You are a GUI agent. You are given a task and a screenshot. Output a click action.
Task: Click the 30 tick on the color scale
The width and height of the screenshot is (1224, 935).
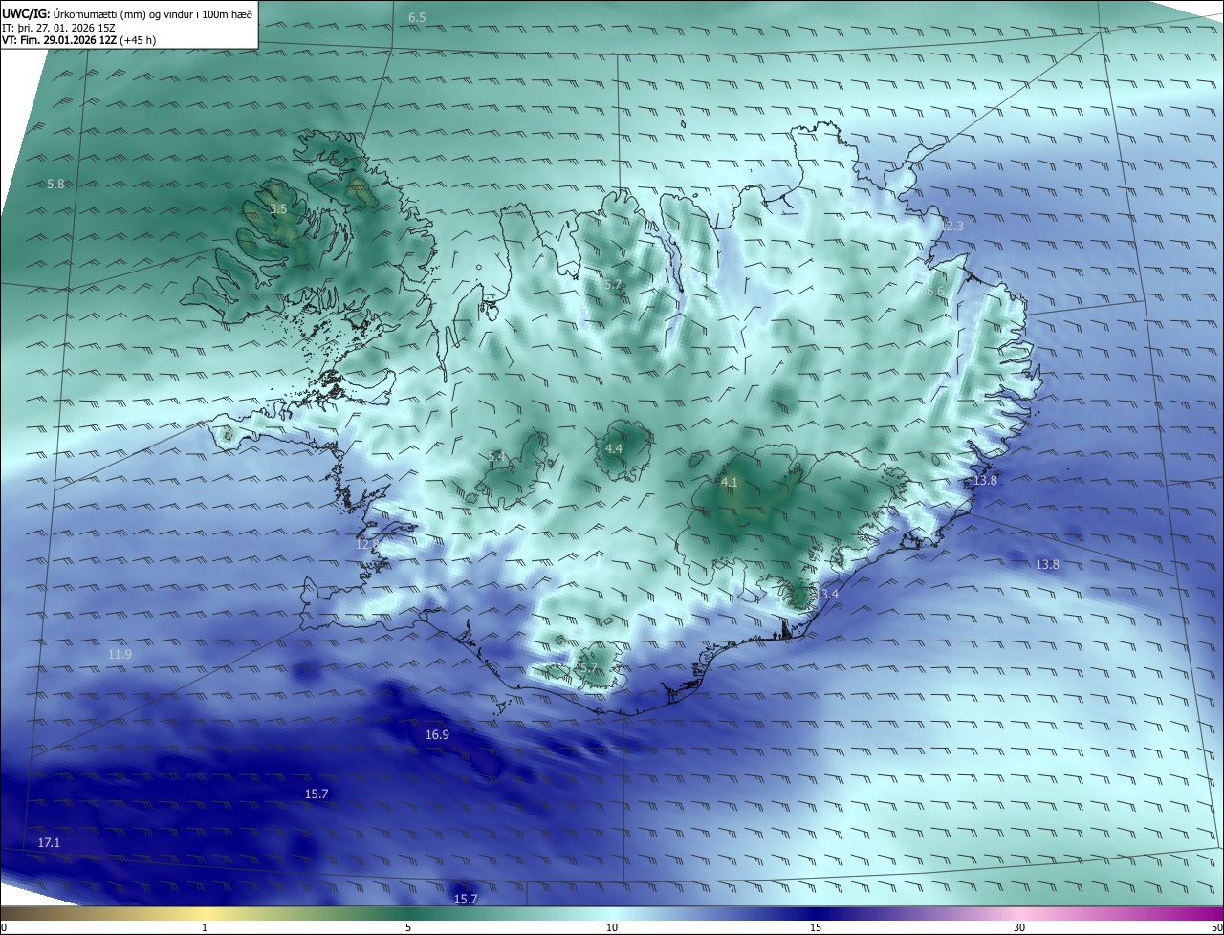pyautogui.click(x=1019, y=927)
